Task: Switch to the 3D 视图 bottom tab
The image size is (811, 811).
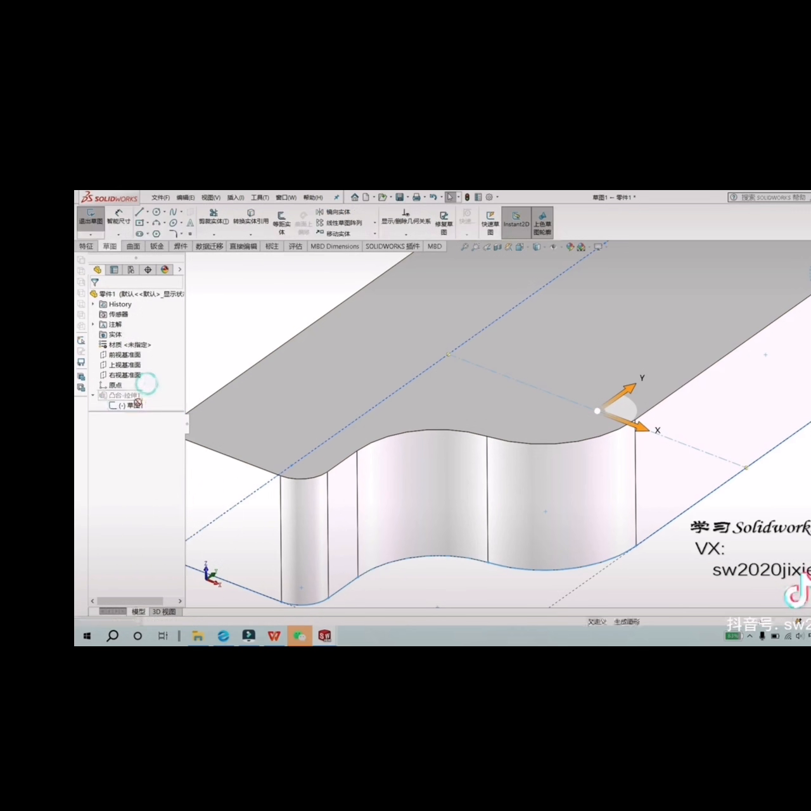Action: [164, 612]
